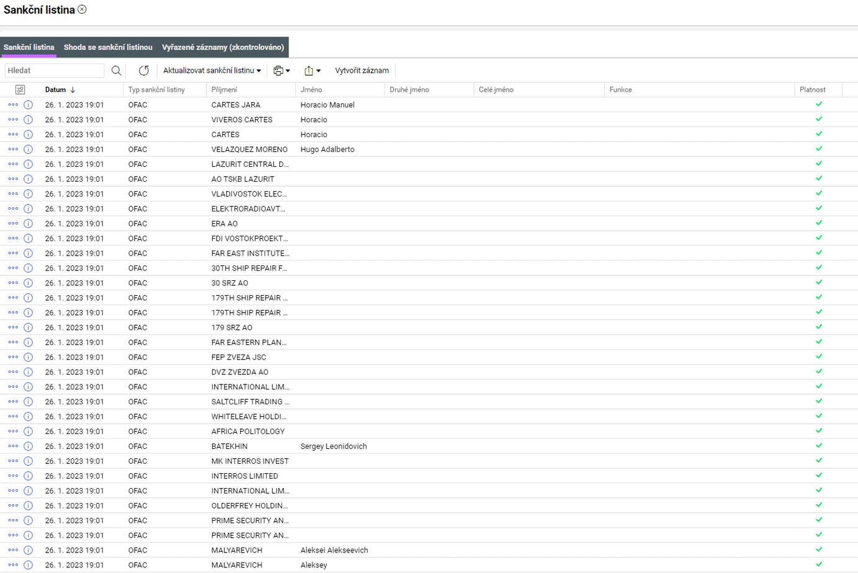Open row actions for BATEKHIN

[x=13, y=447]
